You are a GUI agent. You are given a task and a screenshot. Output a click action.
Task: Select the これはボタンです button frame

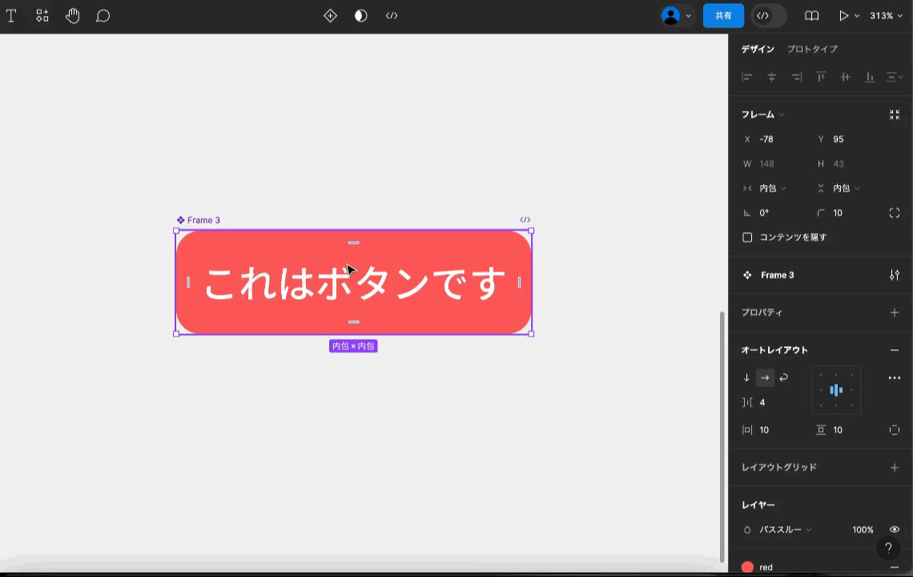[353, 283]
